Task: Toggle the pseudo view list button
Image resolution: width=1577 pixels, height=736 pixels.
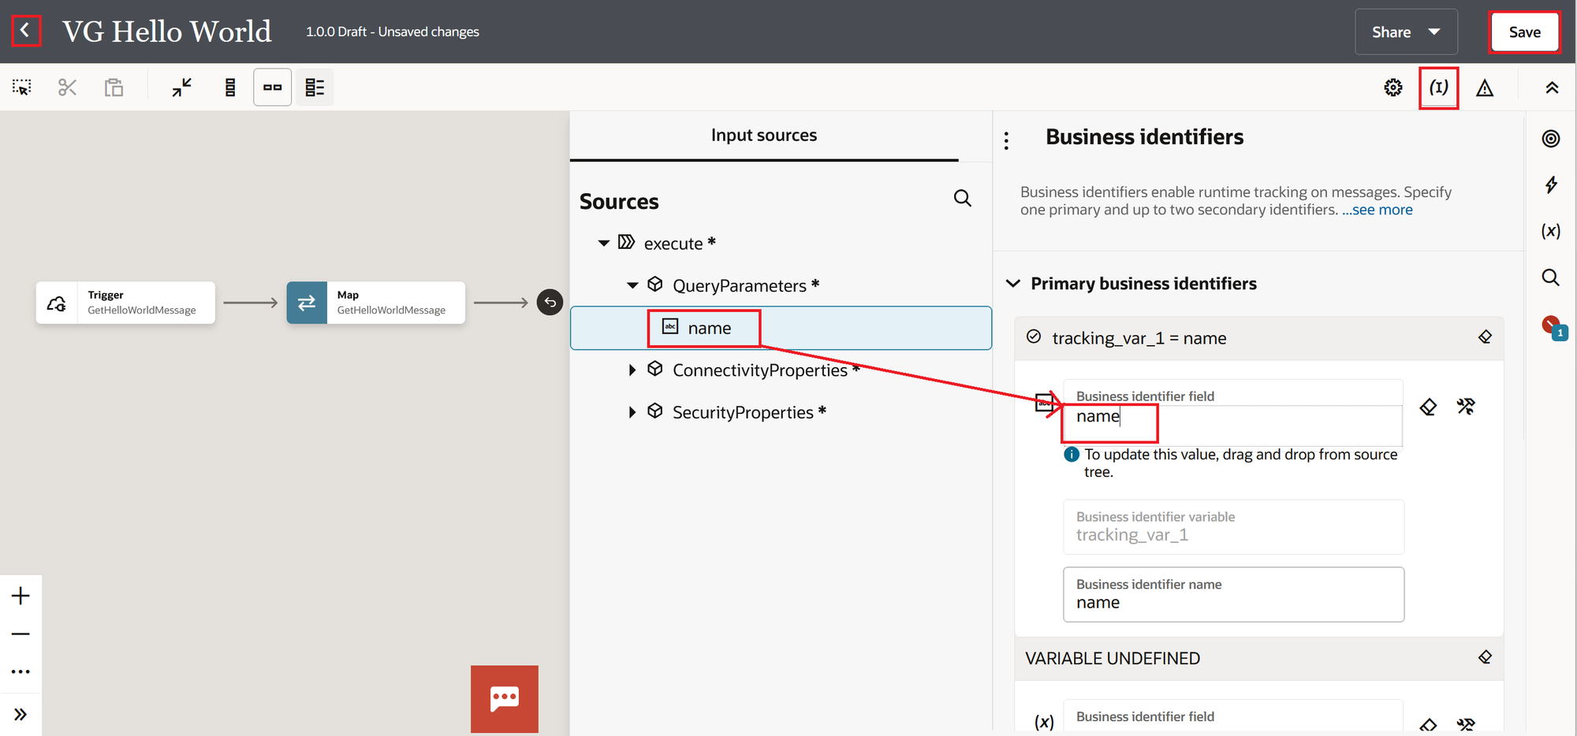Action: click(x=315, y=87)
